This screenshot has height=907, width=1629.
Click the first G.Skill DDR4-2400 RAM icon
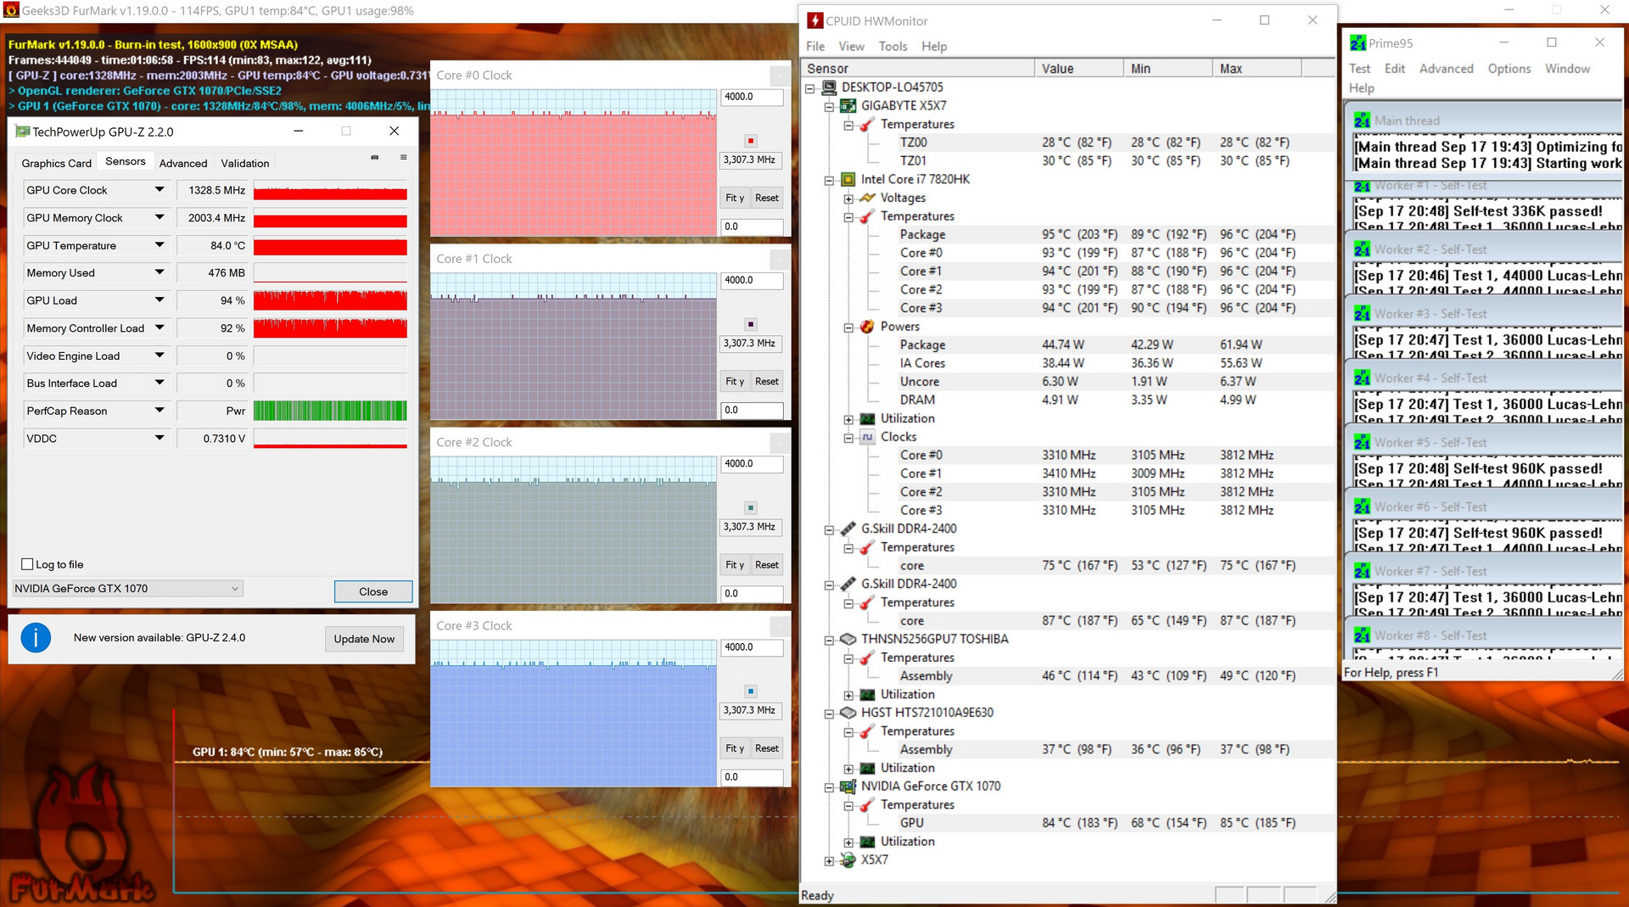tap(848, 529)
